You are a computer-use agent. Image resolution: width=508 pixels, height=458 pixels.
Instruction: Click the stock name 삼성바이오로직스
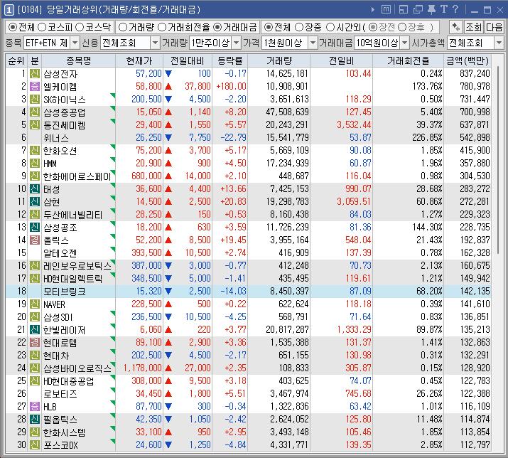pyautogui.click(x=77, y=368)
